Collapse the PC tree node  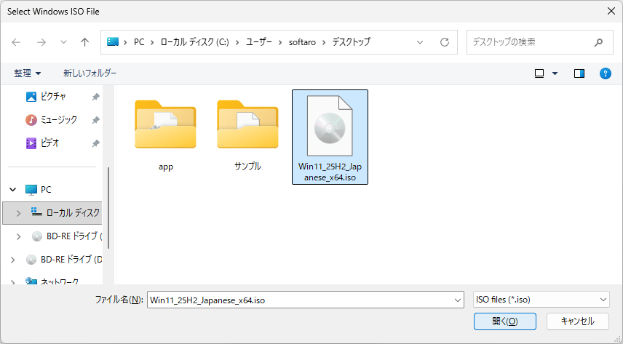pyautogui.click(x=12, y=190)
